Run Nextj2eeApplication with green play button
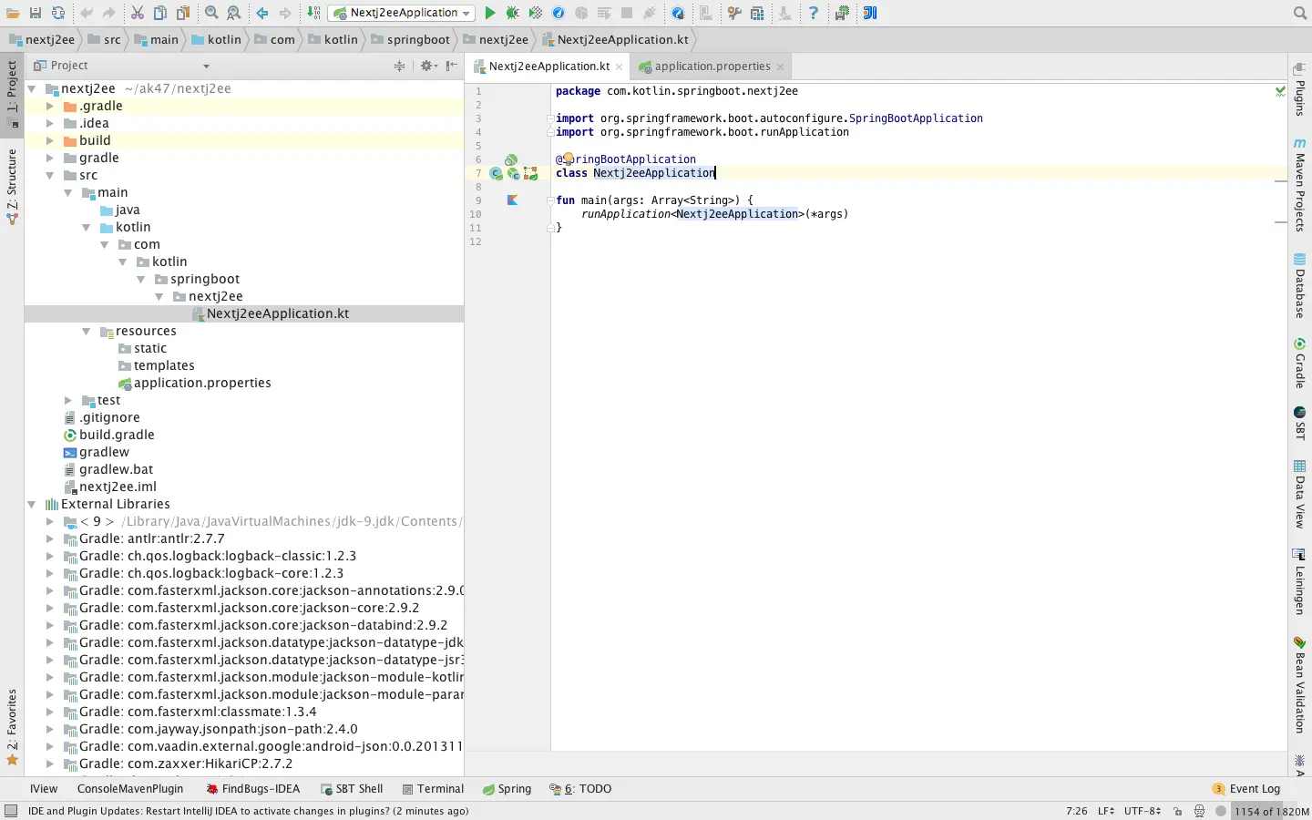The width and height of the screenshot is (1312, 820). click(x=490, y=13)
